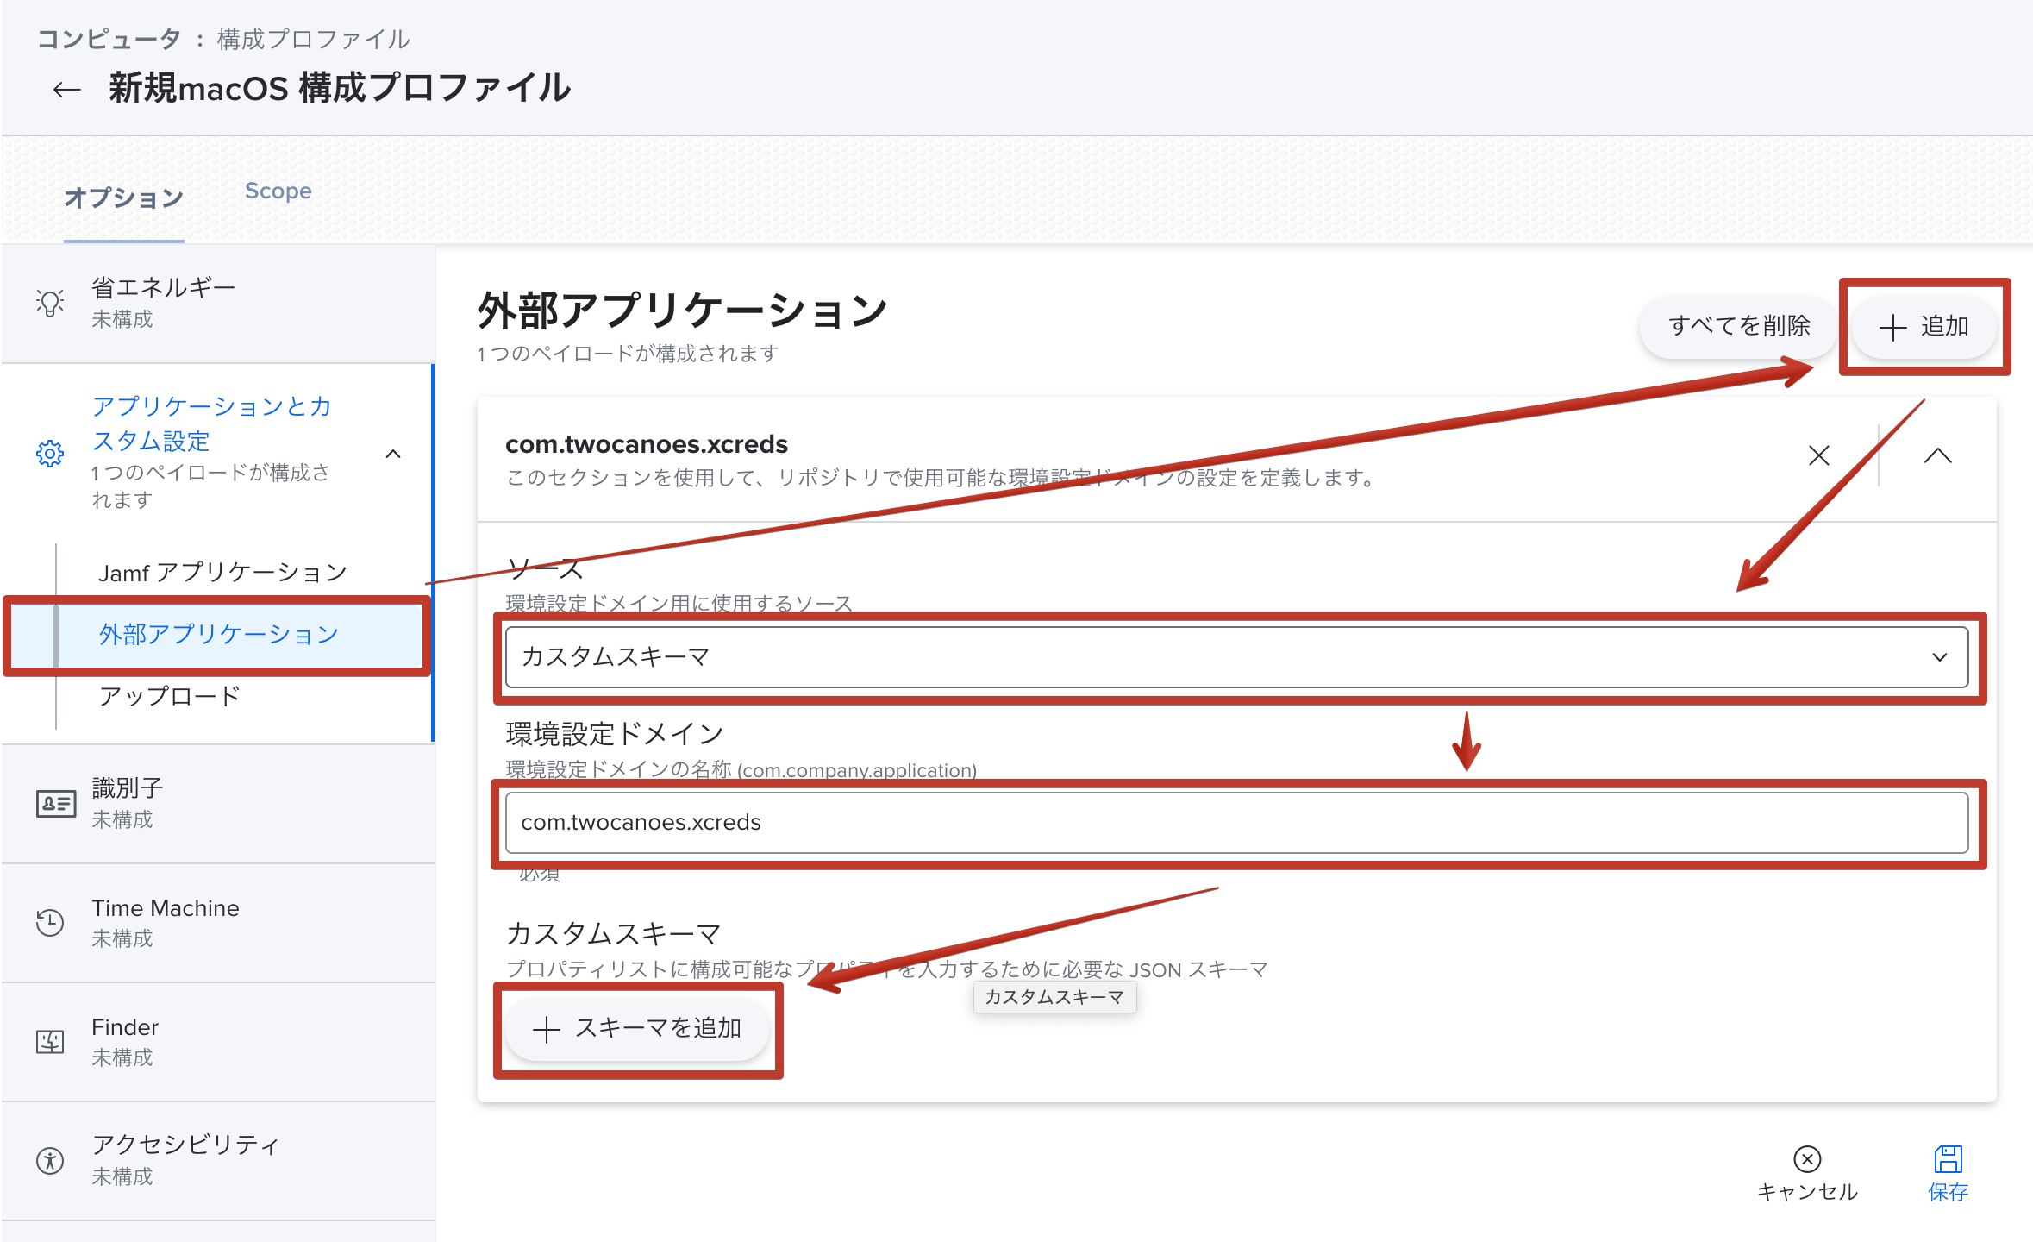Click 構成プロファイル breadcrumb link
The width and height of the screenshot is (2033, 1242).
[314, 39]
